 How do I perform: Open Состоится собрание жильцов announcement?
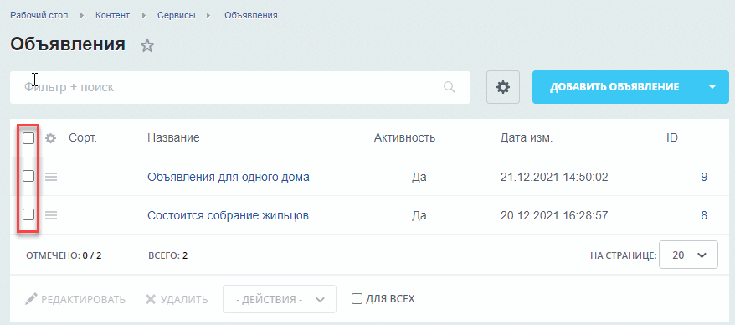[x=228, y=216]
